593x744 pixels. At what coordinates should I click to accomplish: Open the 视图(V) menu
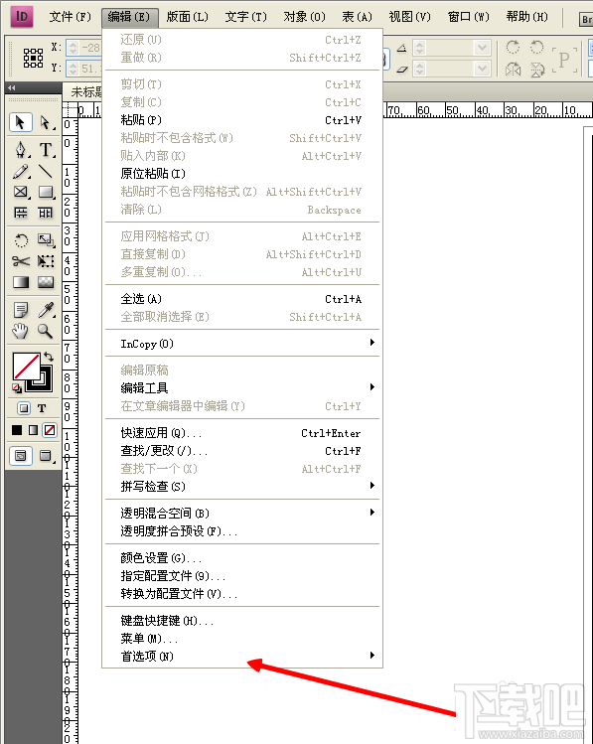tap(410, 17)
